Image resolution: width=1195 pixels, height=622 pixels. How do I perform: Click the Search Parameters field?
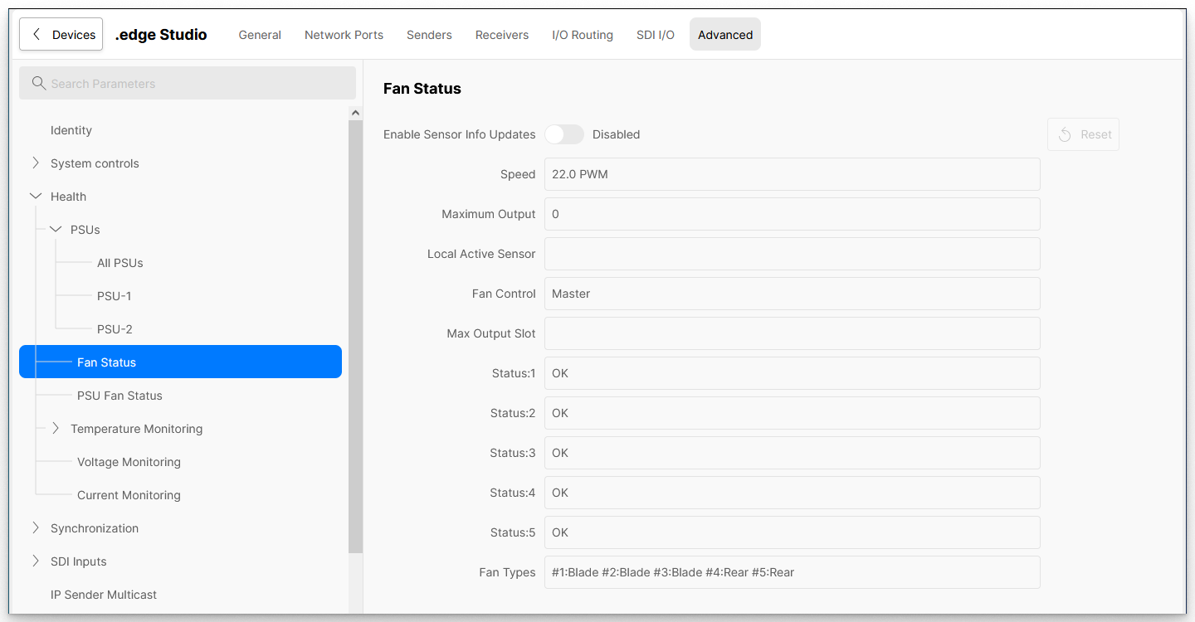[x=199, y=84]
